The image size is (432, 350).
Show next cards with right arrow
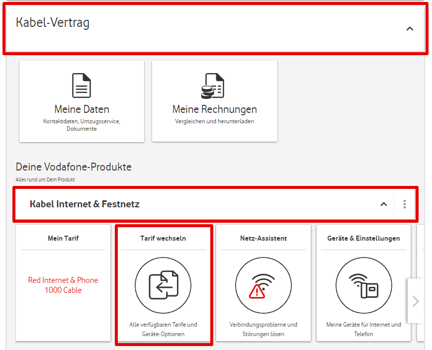416,301
